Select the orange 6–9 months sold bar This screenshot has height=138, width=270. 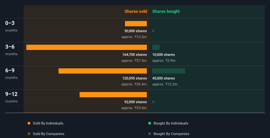103,71
